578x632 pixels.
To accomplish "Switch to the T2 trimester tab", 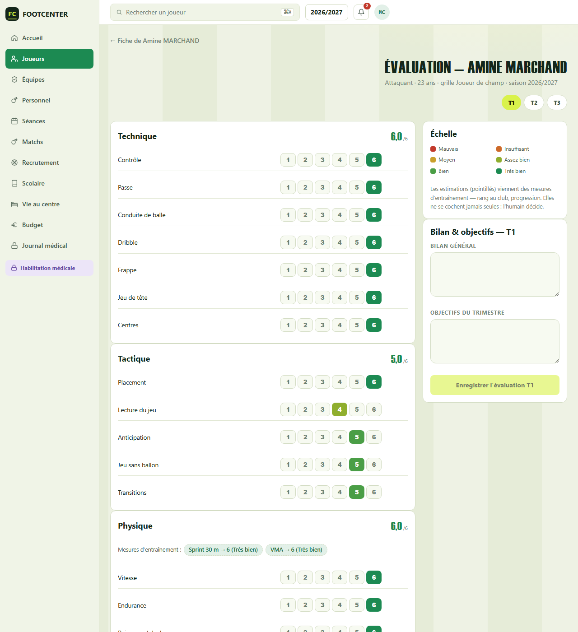I will coord(534,102).
